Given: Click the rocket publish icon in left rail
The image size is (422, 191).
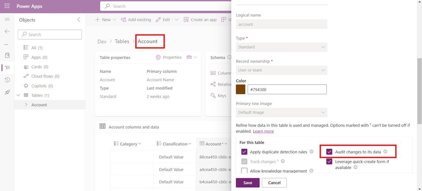Looking at the screenshot, I should (7, 92).
